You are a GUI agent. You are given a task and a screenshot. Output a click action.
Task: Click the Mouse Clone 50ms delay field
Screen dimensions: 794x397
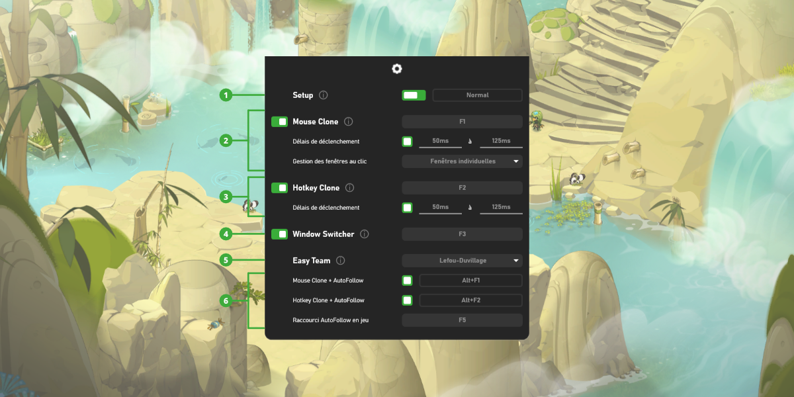tap(440, 142)
